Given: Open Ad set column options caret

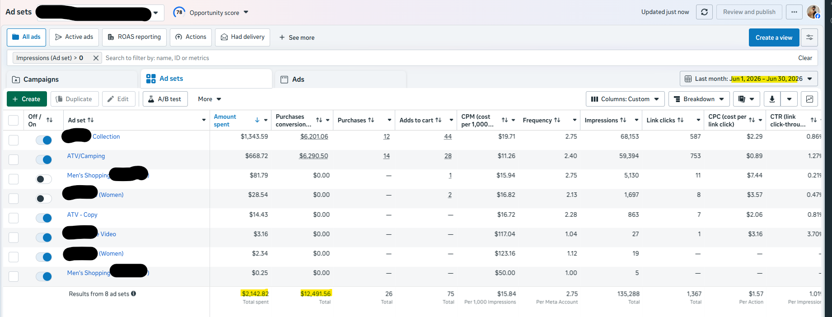Looking at the screenshot, I should pyautogui.click(x=204, y=120).
